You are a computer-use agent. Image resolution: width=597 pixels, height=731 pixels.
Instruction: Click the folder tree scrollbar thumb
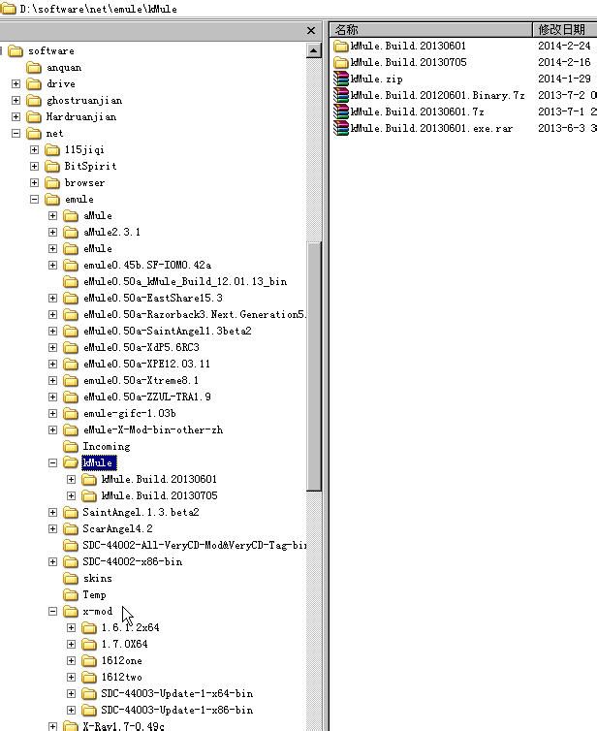314,366
